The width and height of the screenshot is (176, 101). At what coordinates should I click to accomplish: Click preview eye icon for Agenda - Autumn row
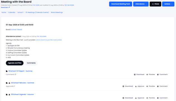click(147, 98)
